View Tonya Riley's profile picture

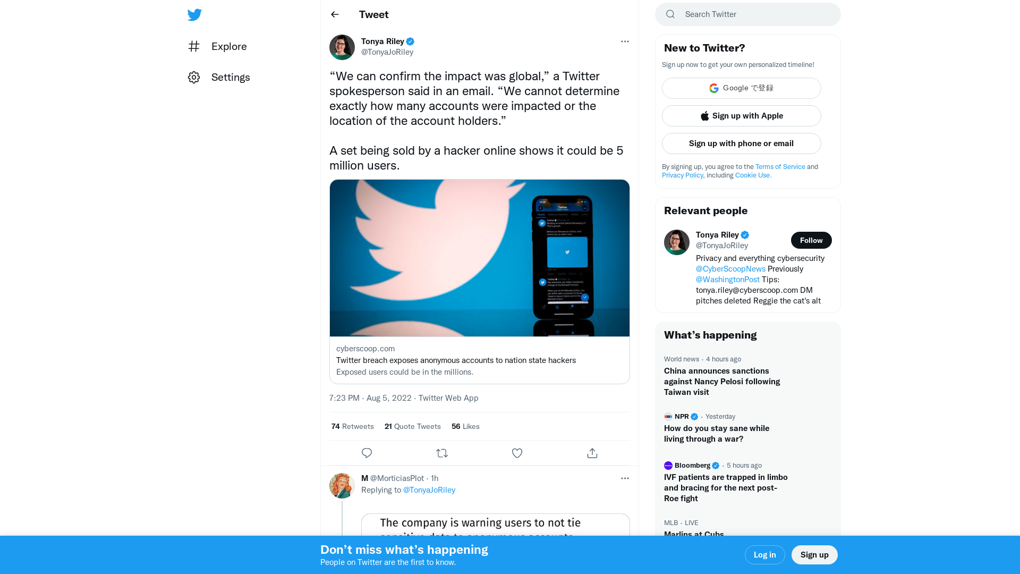click(x=342, y=47)
